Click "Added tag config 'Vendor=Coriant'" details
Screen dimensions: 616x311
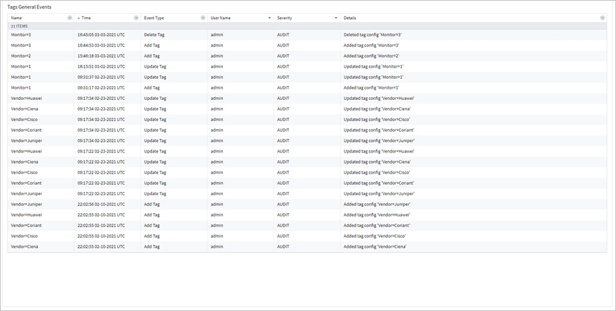(x=377, y=226)
